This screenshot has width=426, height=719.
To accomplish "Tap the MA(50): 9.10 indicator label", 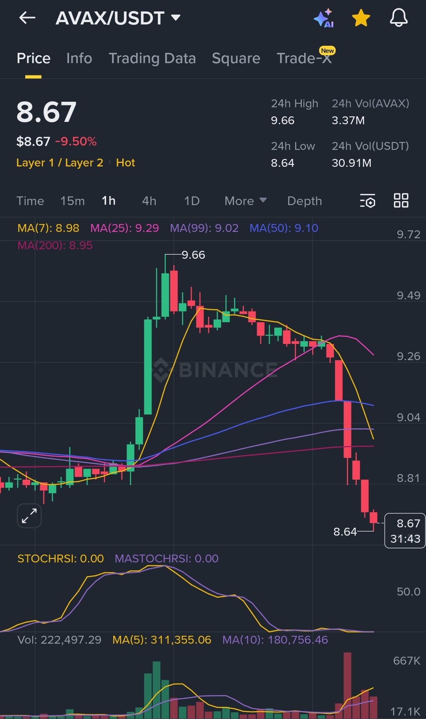I will tap(284, 228).
